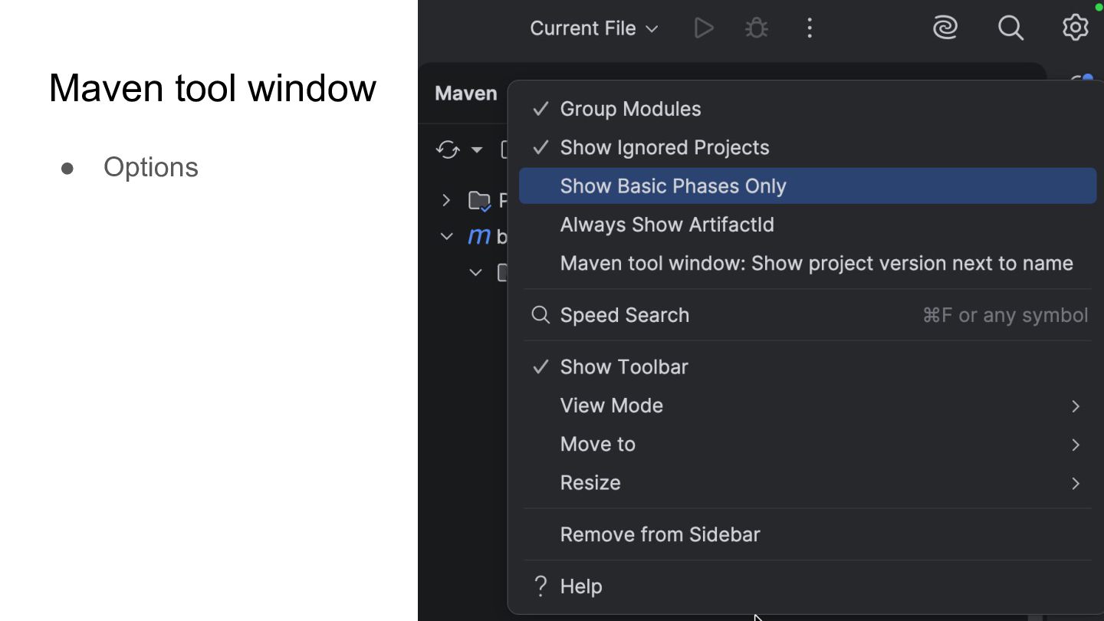Select Show Basic Phases Only

(x=673, y=186)
